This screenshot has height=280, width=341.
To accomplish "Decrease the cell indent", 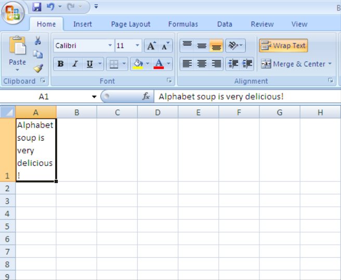I will point(233,64).
